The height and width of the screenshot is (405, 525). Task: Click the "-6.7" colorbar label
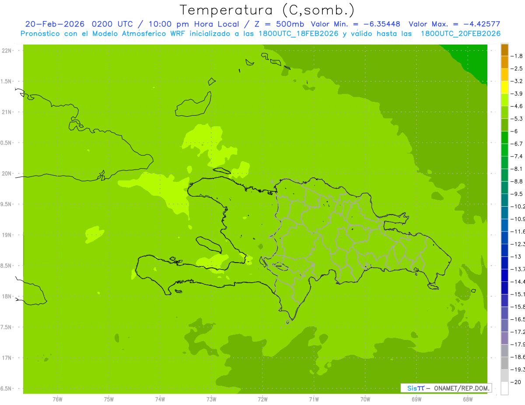517,144
